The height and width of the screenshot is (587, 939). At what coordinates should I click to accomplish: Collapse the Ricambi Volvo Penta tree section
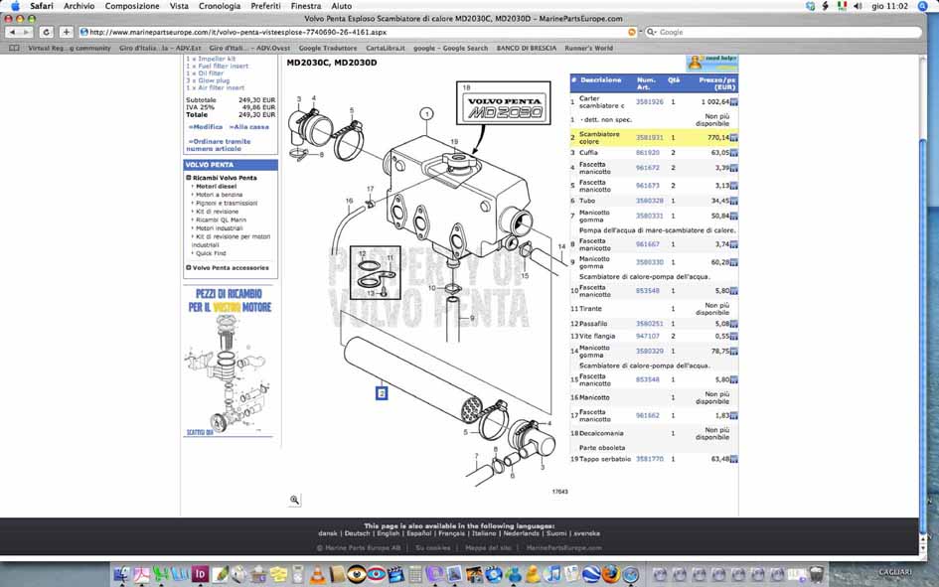point(189,178)
